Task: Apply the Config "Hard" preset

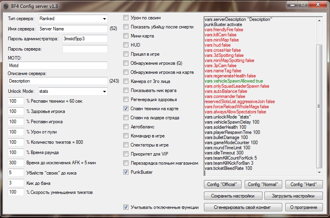Action: pos(304,184)
